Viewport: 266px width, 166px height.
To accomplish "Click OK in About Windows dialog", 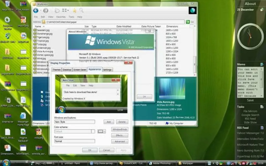I will [144, 97].
